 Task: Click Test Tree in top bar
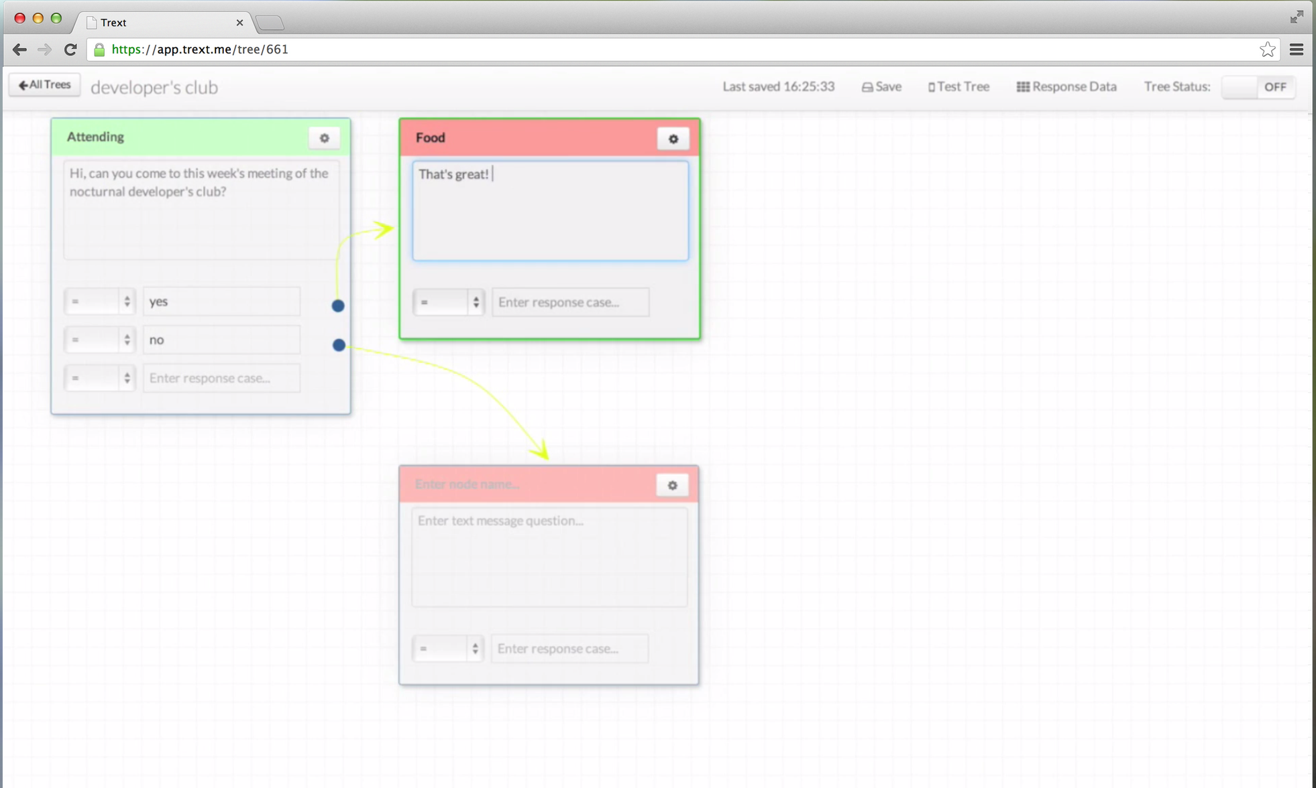pos(958,87)
